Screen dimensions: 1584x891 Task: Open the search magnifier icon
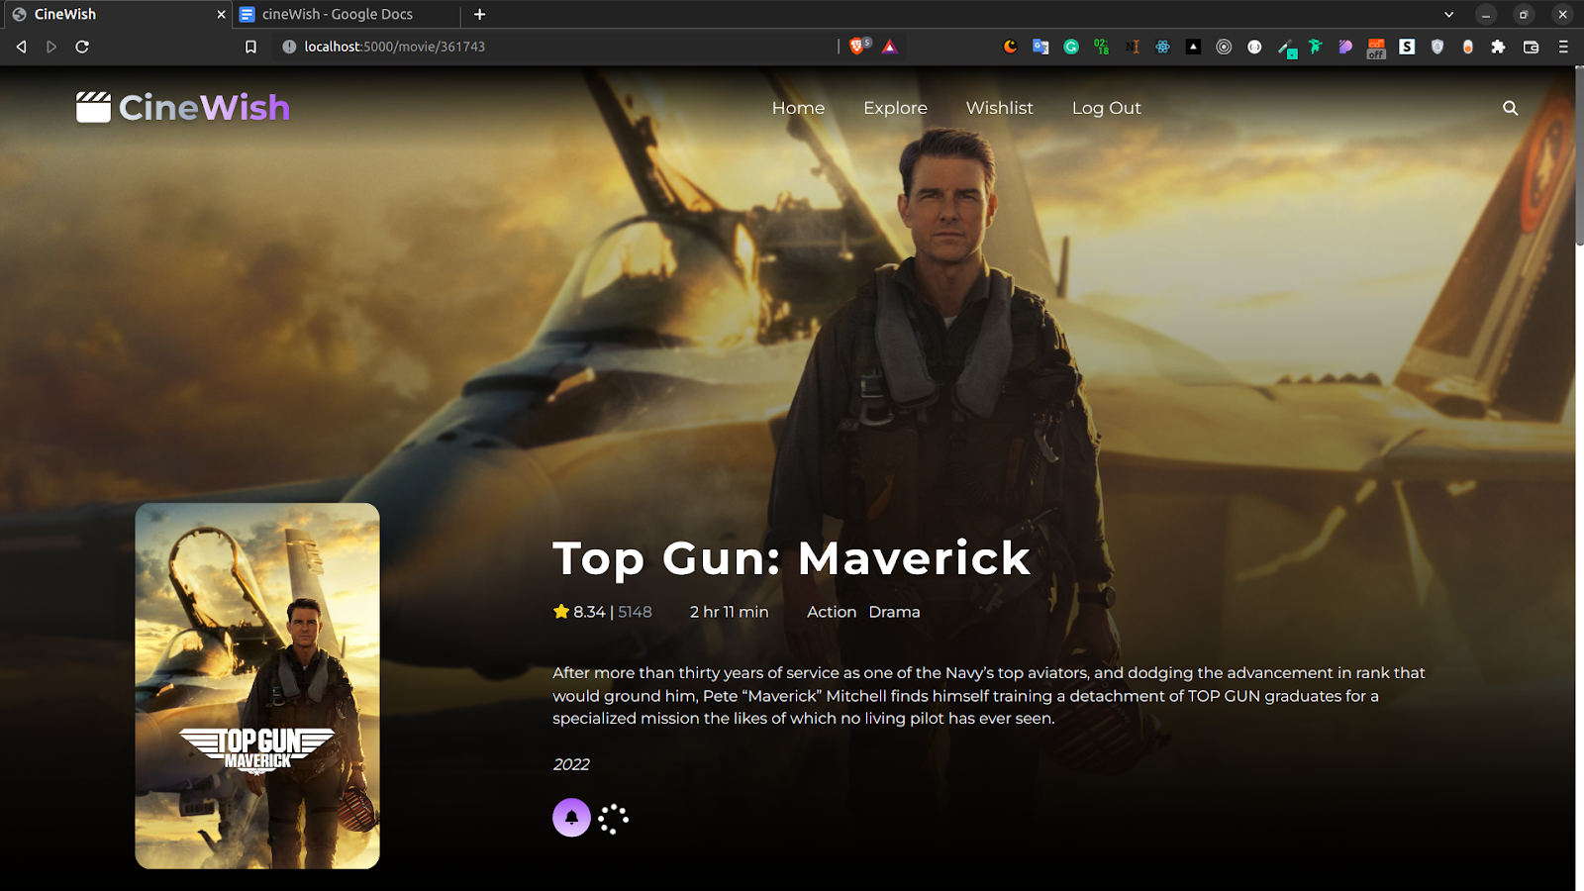click(x=1510, y=108)
